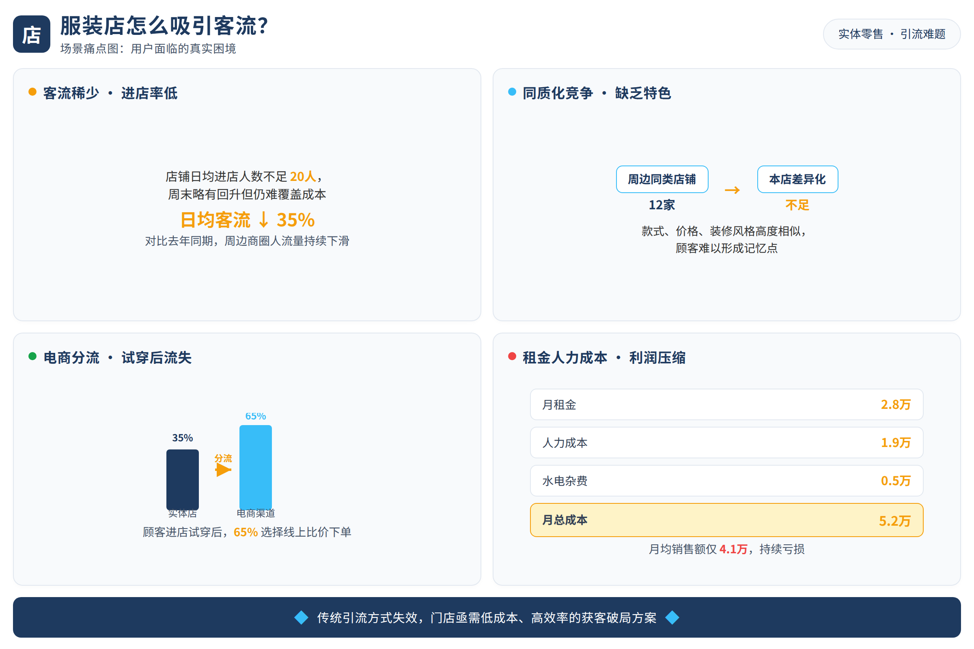This screenshot has height=649, width=974.
Task: Click the orange dot beside 客流稀少
Action: (32, 92)
